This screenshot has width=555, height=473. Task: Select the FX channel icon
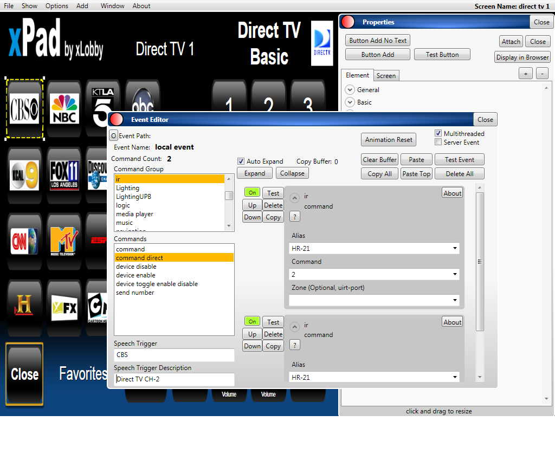pos(64,308)
